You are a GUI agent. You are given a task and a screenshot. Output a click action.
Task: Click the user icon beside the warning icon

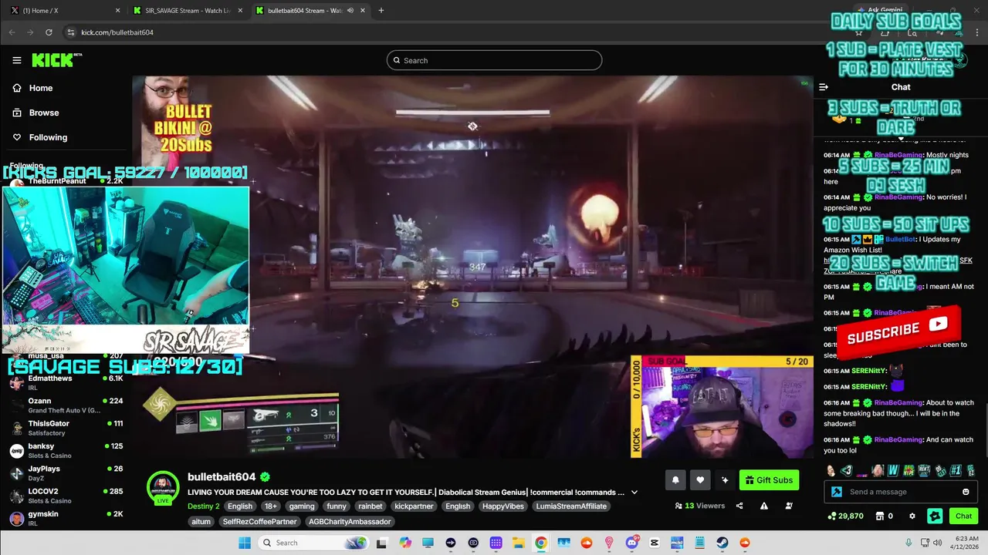coord(789,506)
